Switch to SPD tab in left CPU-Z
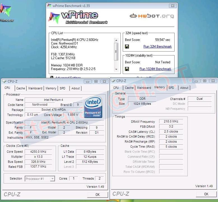This screenshot has height=202, width=218. 62,88
